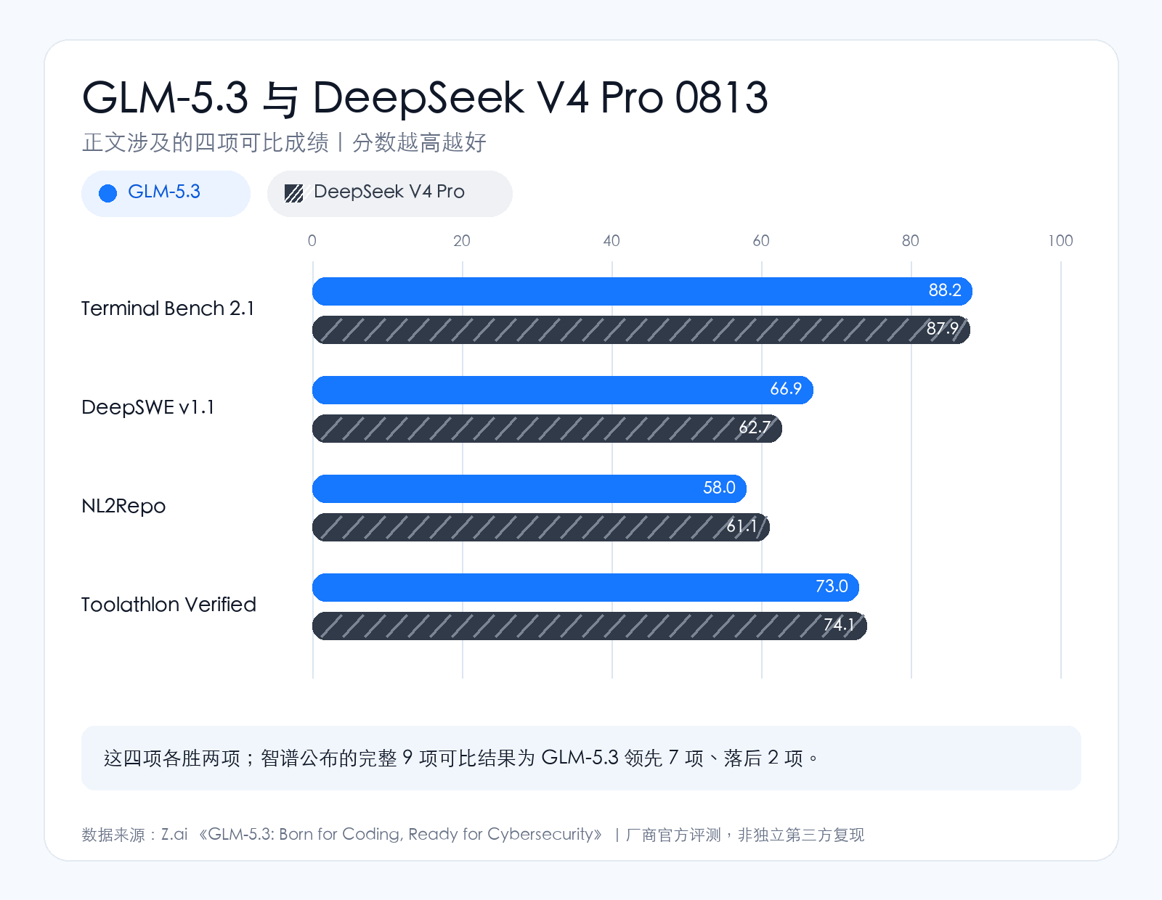Click the axis tick label 20
Image resolution: width=1162 pixels, height=900 pixels.
click(x=462, y=241)
